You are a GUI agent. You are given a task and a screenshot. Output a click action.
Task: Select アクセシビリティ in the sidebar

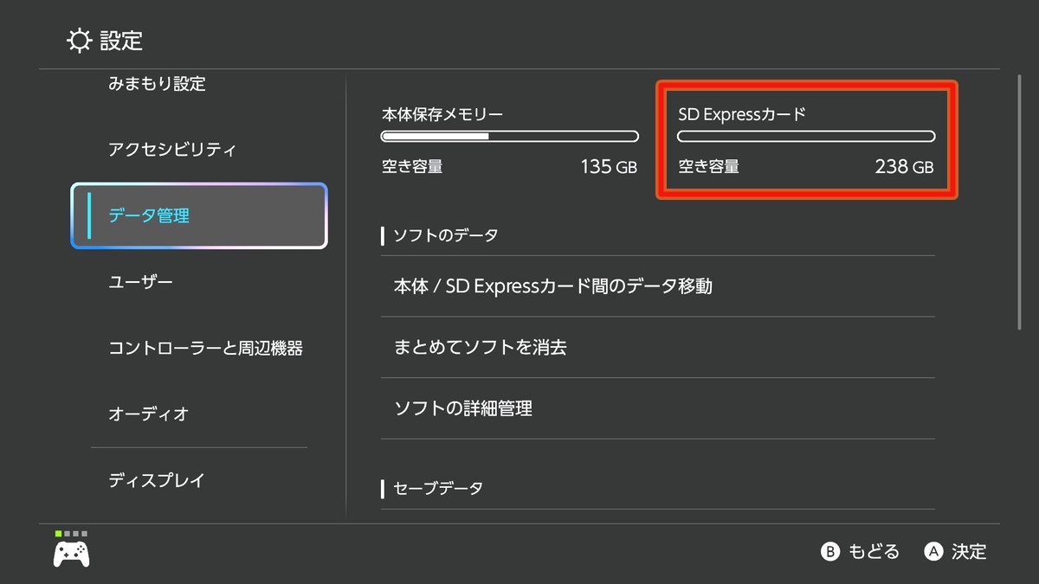coord(171,150)
